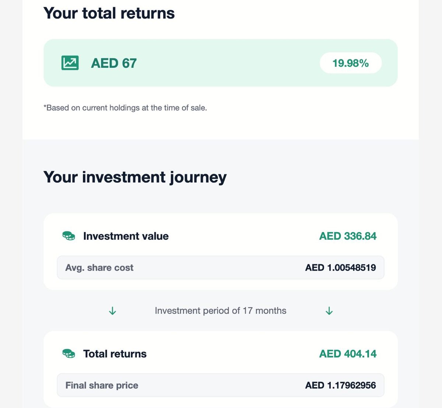Select the AED 67 total return amount
Screen dimensions: 442x408
click(114, 63)
